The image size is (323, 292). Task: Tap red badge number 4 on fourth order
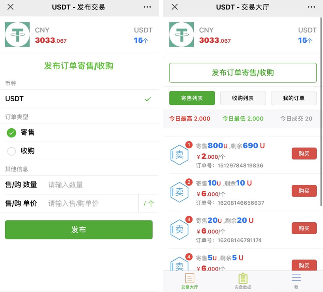189,257
